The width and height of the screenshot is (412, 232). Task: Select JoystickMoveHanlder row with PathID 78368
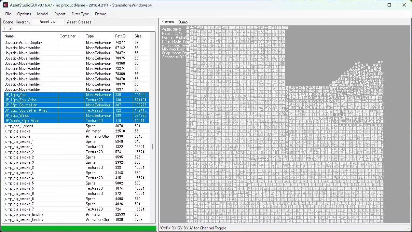click(x=76, y=63)
